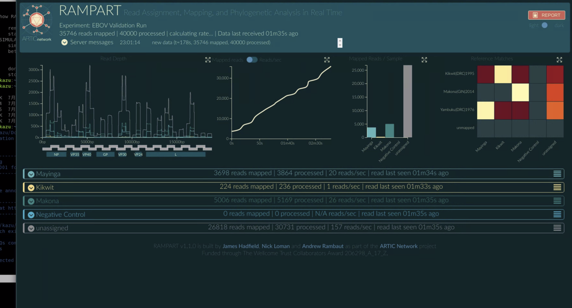Toggle between Mapped reads and Reads/sec
This screenshot has width=572, height=308.
pyautogui.click(x=252, y=60)
